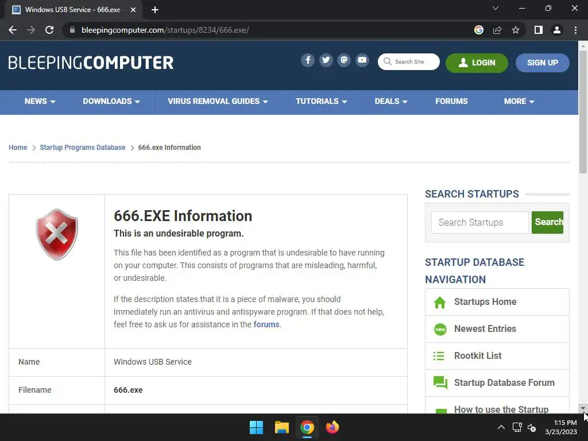
Task: Open How to use the Startup item
Action: coord(497,407)
